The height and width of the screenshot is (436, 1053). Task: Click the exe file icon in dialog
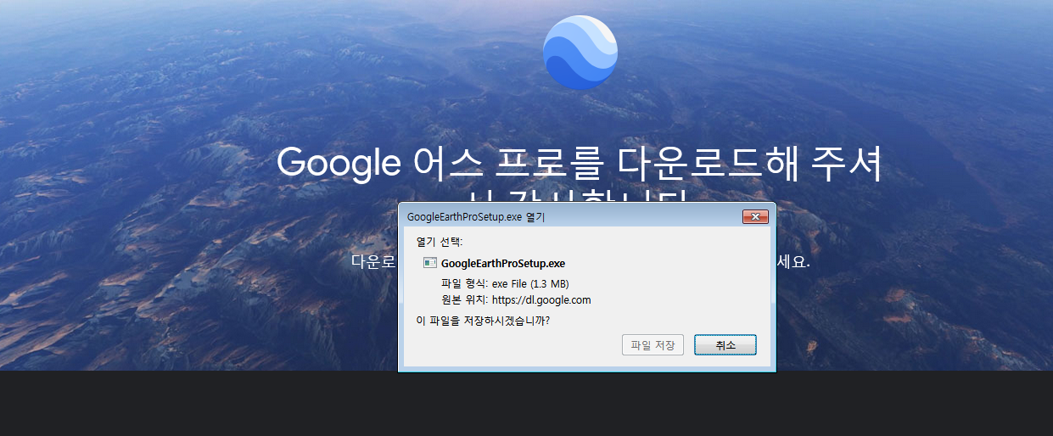point(430,263)
